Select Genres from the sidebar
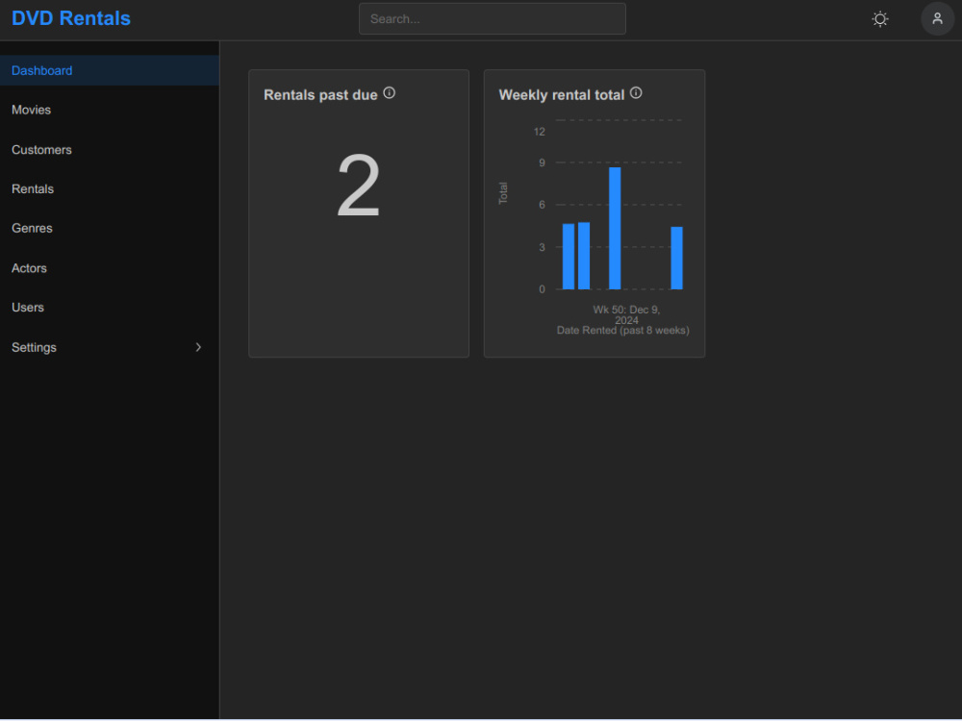 pyautogui.click(x=110, y=229)
